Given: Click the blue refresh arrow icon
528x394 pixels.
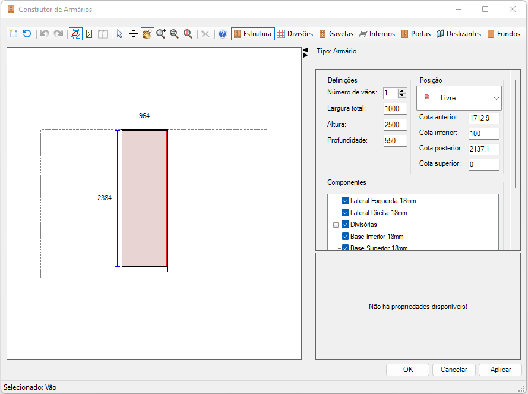Looking at the screenshot, I should click(27, 34).
